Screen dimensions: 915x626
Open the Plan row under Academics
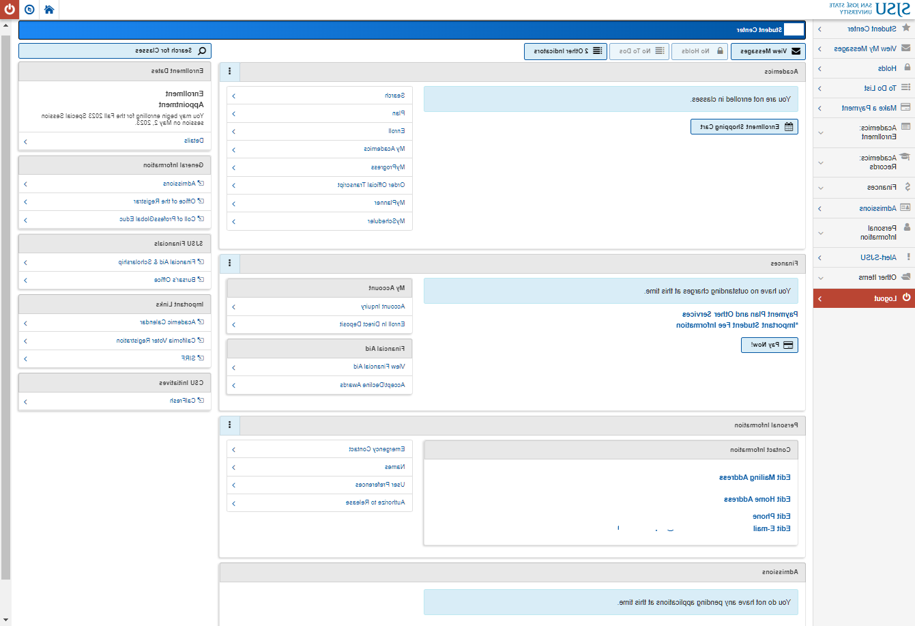319,113
